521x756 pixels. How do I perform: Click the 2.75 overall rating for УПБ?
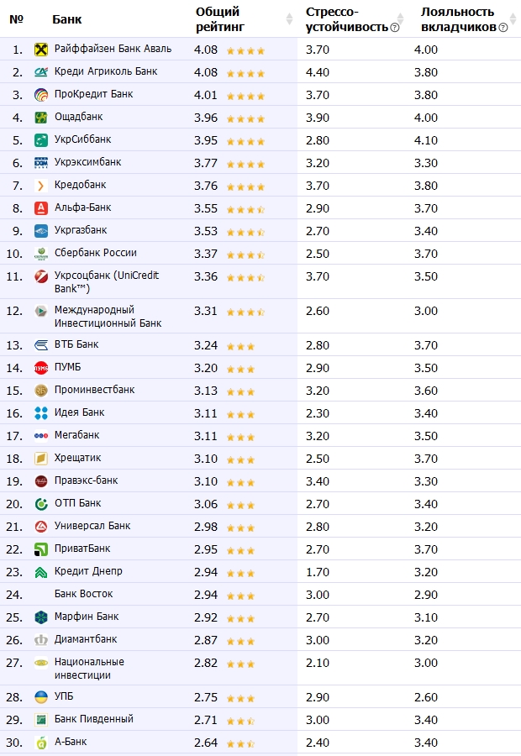[x=206, y=697]
